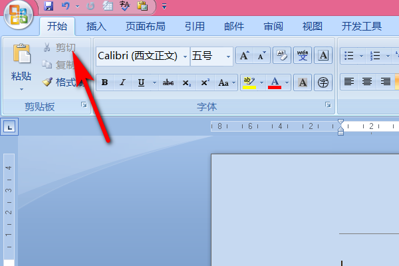399x266 pixels.
Task: Expand the 粘贴 options arrow
Action: tap(21, 89)
